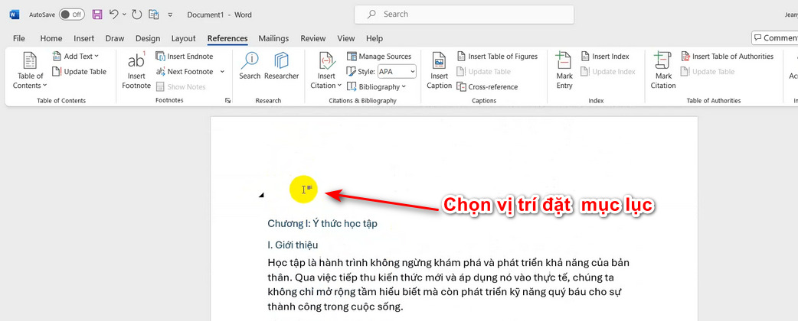Image resolution: width=798 pixels, height=321 pixels.
Task: Open the citation Style APA dropdown
Action: coord(397,72)
